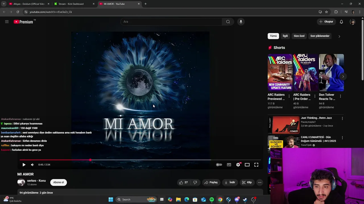Open options for ARC Raiders Previewed short

pos(289,96)
